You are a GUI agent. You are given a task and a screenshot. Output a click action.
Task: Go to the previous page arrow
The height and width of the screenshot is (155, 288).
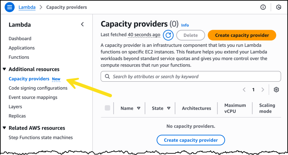244,90
